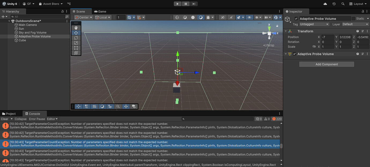
Task: Open the Local handle orientation dropdown
Action: (x=103, y=17)
